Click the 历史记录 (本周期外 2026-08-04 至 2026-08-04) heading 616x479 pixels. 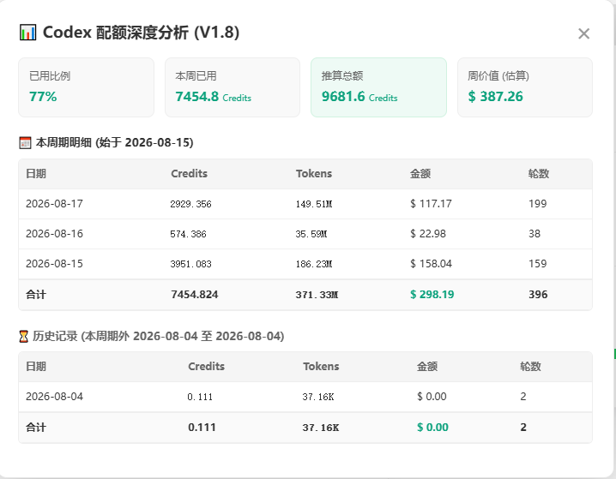159,336
